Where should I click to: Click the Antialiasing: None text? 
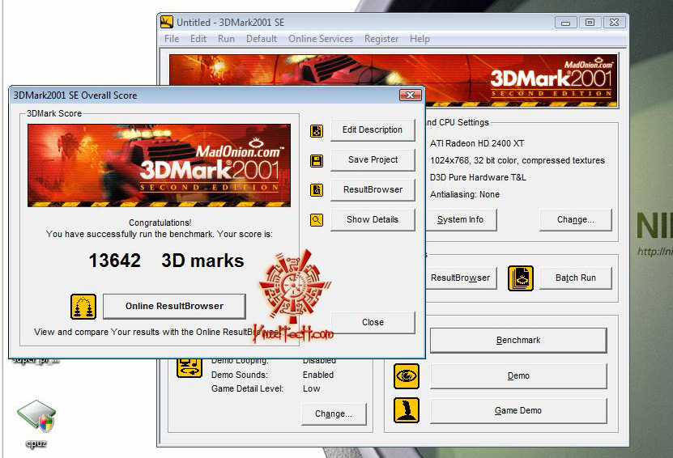[465, 195]
